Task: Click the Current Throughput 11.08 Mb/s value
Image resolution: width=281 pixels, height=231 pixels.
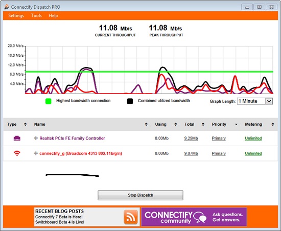Action: pos(115,28)
